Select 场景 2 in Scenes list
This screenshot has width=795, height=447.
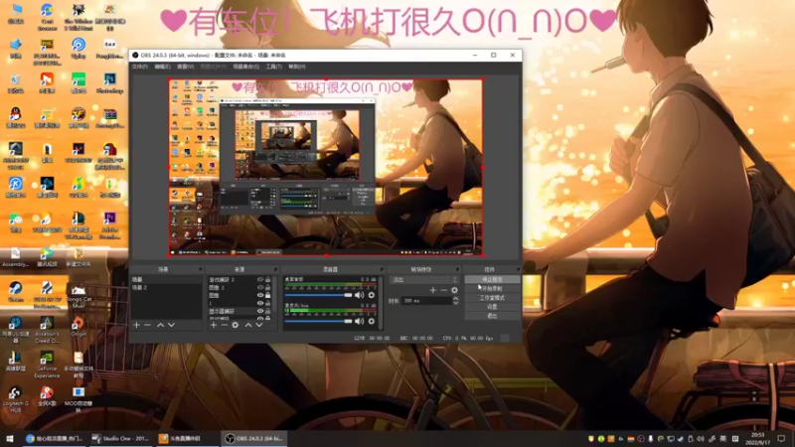pos(166,287)
